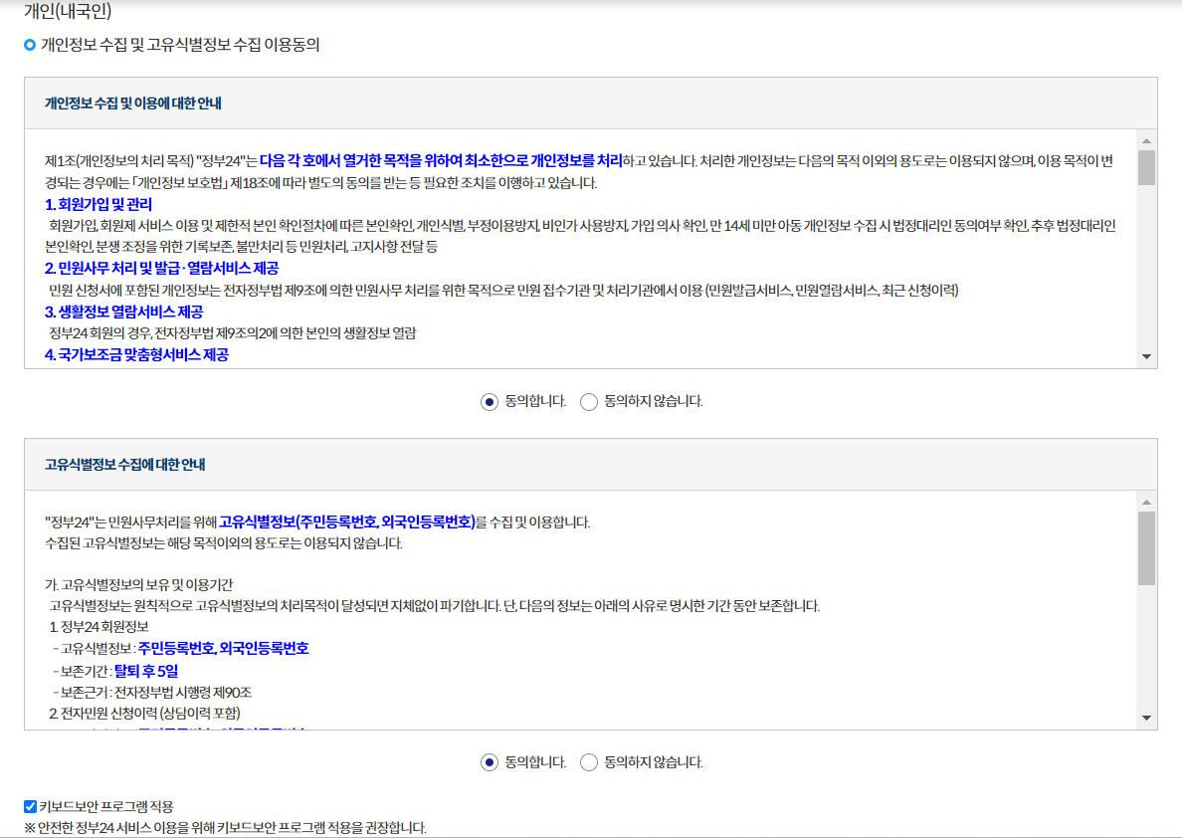Click heading '1. 회원가입 및 관리'

point(98,204)
